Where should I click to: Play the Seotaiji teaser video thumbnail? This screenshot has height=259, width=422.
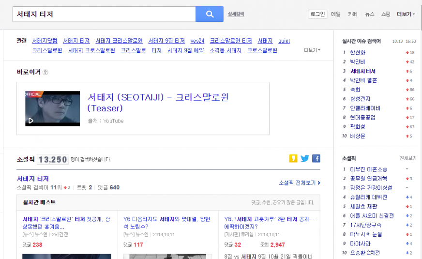tap(52, 108)
